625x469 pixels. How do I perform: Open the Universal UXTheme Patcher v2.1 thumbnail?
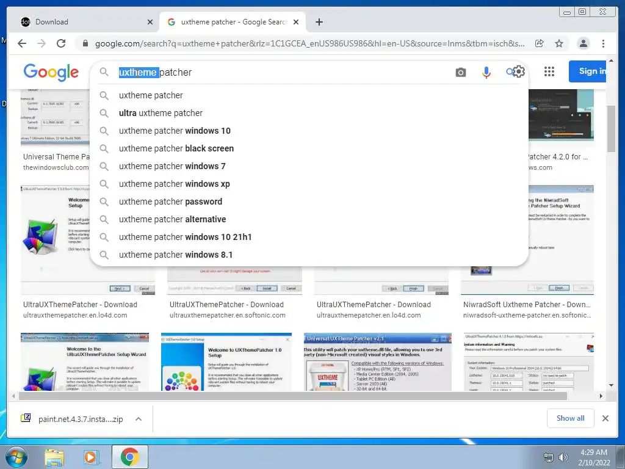pos(378,362)
